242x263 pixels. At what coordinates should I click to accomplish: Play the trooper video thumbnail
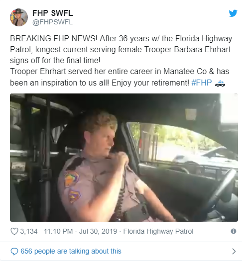point(124,158)
